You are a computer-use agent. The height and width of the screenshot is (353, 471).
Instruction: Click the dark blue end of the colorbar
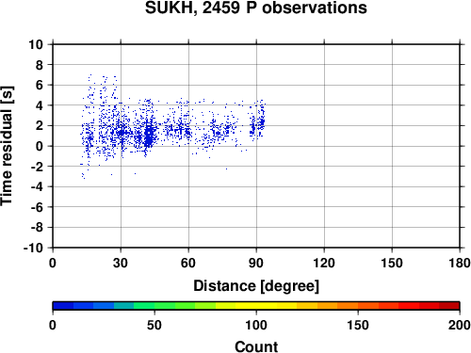pyautogui.click(x=63, y=306)
